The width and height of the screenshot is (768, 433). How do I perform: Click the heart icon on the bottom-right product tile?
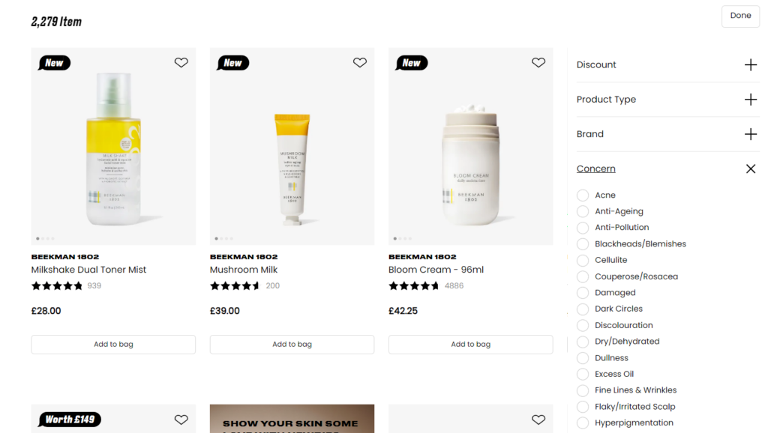pos(538,420)
